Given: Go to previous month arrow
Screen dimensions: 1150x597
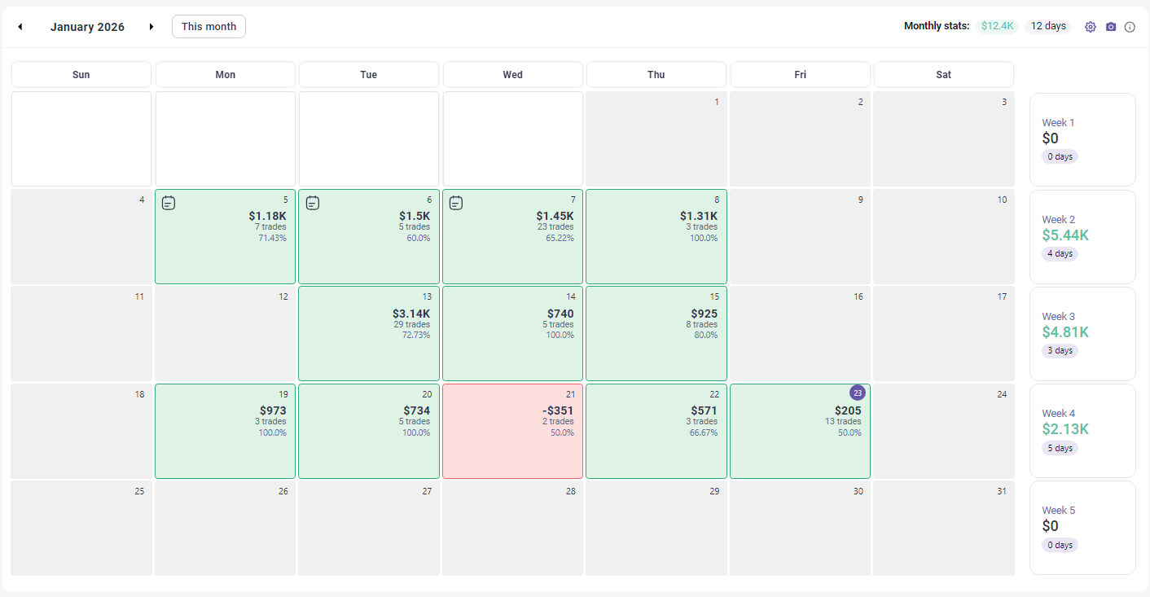Looking at the screenshot, I should pyautogui.click(x=20, y=27).
